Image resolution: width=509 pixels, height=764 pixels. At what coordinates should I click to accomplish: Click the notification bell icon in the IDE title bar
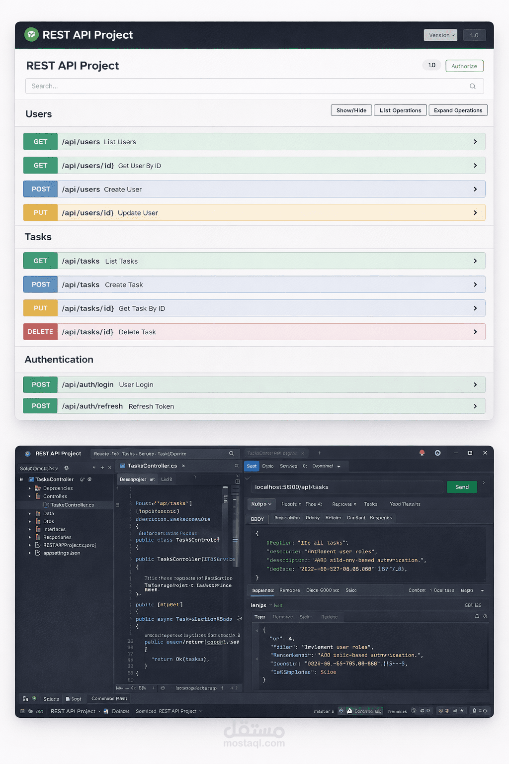coord(422,453)
